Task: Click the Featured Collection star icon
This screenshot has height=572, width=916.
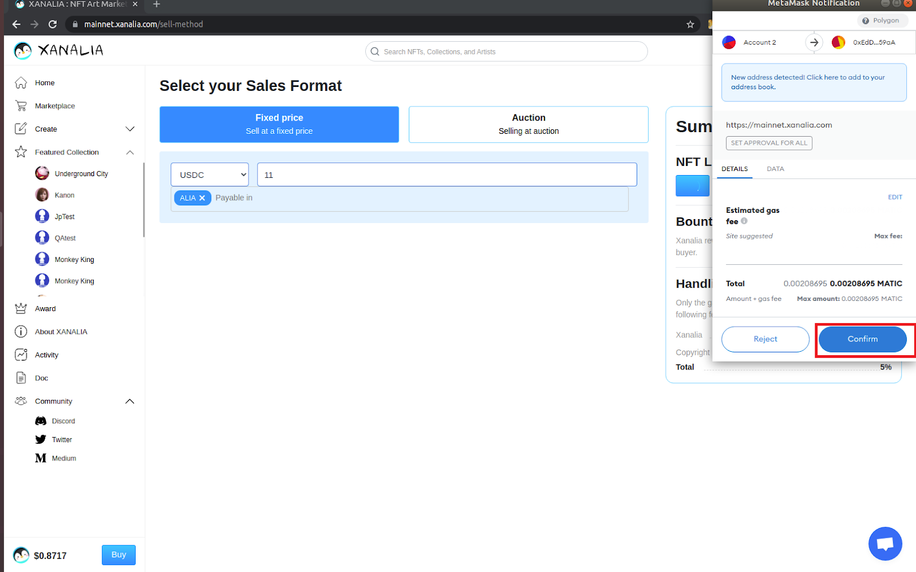Action: pos(21,152)
